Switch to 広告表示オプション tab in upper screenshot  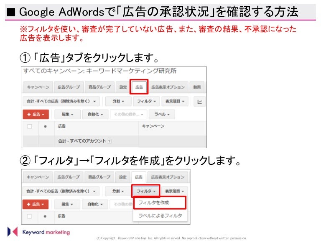tap(168, 87)
